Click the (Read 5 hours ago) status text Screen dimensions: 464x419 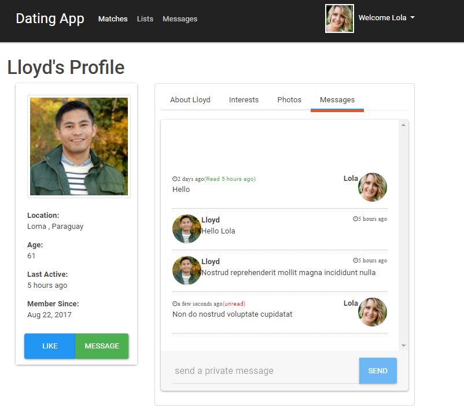tap(230, 179)
